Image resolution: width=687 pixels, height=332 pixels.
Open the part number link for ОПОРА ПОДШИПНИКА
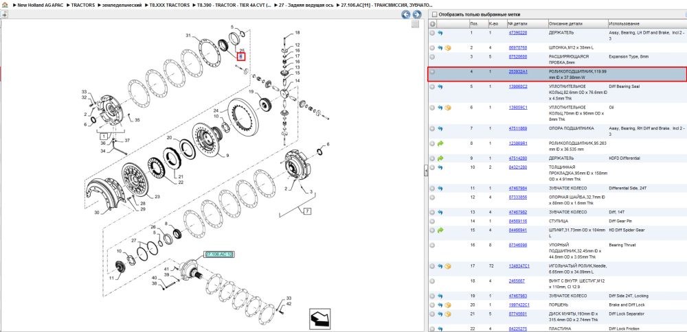(x=517, y=128)
